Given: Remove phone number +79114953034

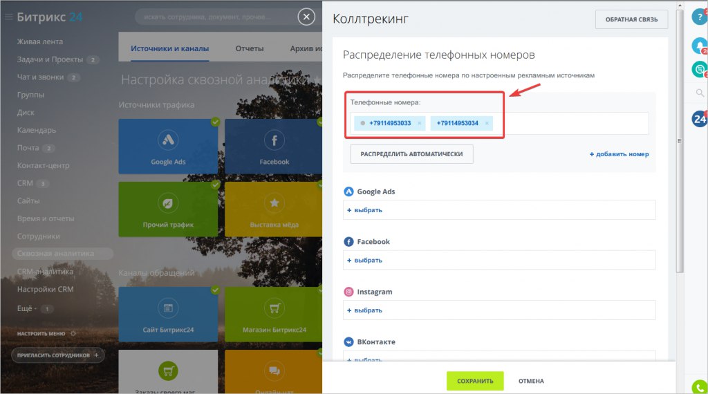Looking at the screenshot, I should click(487, 123).
